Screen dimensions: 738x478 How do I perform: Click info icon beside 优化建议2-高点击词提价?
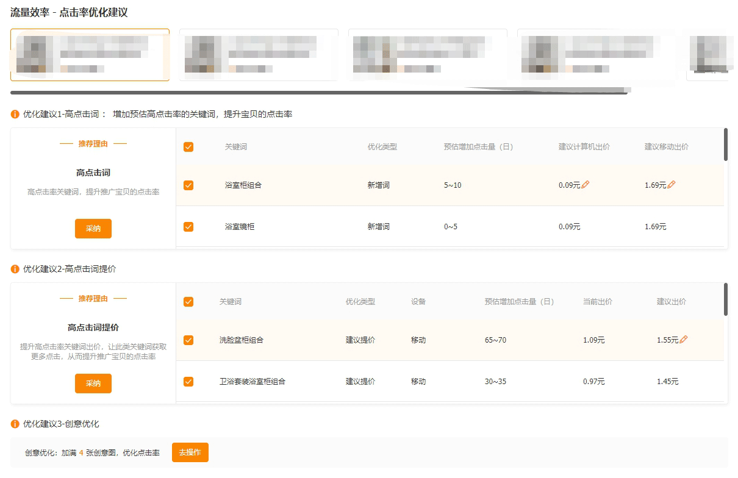(15, 269)
